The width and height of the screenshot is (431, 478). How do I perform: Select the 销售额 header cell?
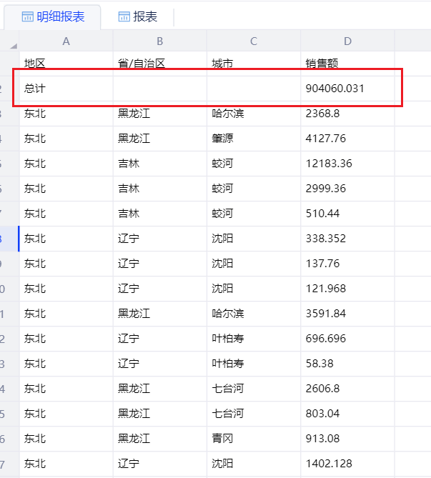pyautogui.click(x=347, y=63)
